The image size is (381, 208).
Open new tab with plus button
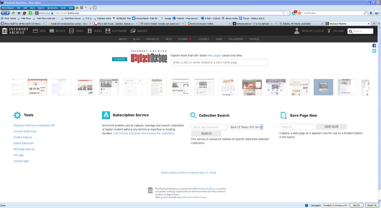[x=374, y=23]
